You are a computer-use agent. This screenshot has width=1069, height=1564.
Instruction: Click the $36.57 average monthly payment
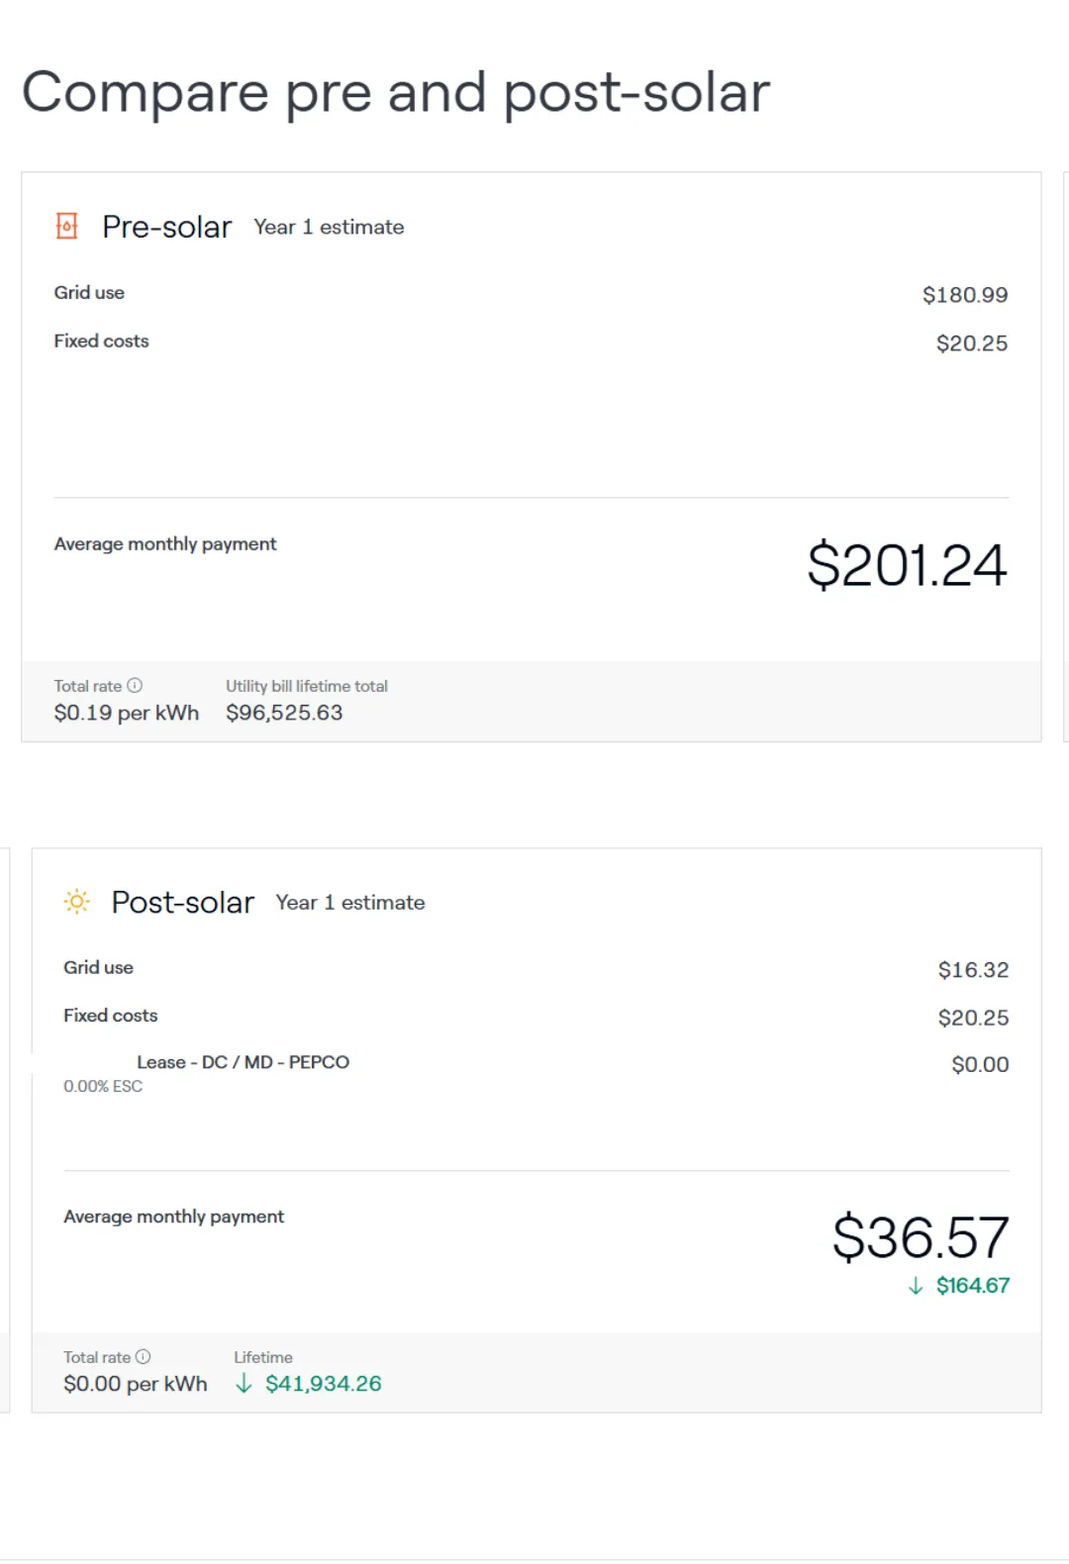(x=921, y=1237)
